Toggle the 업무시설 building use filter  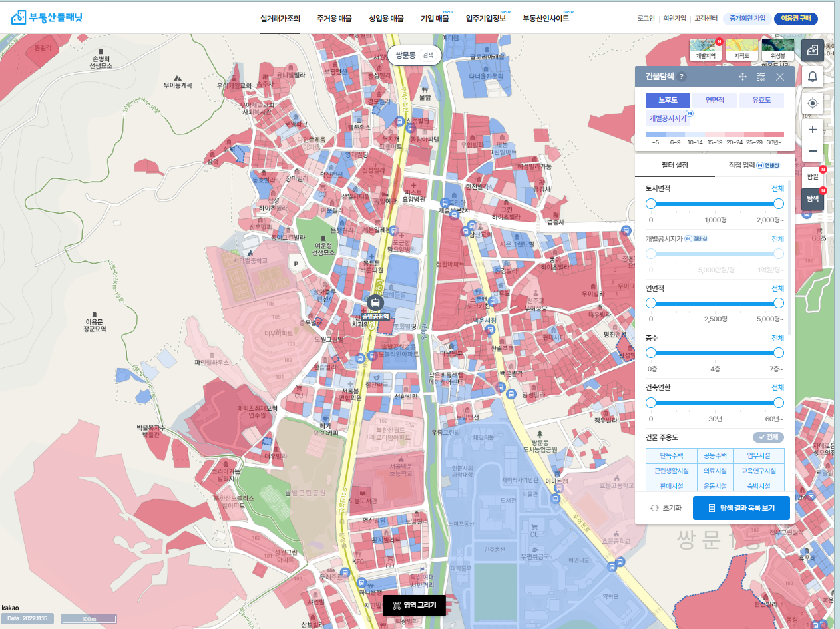[x=759, y=456]
